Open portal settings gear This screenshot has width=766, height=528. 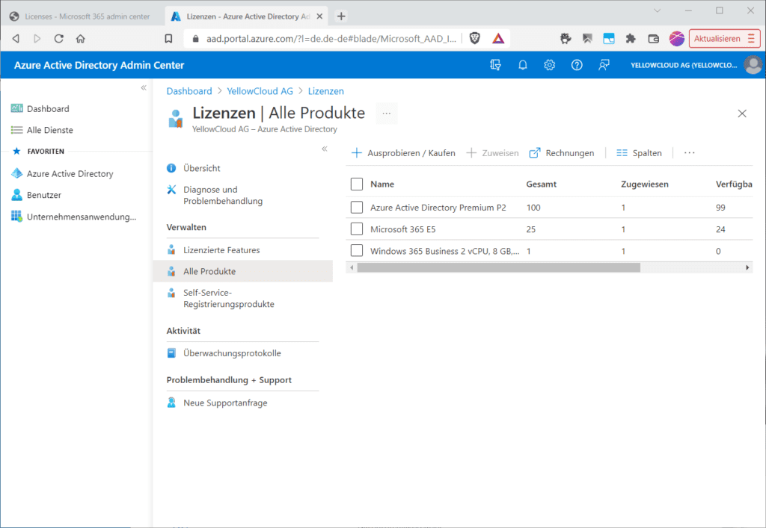(550, 65)
